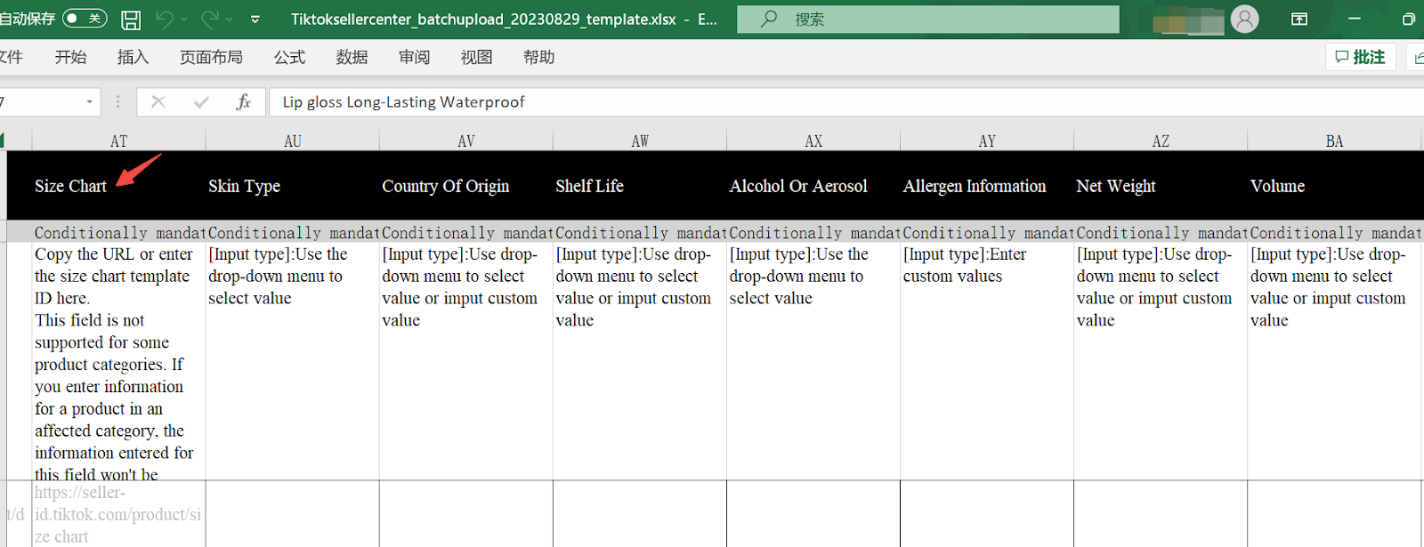Click the Cancel X formula bar icon
The image size is (1424, 547).
tap(158, 102)
